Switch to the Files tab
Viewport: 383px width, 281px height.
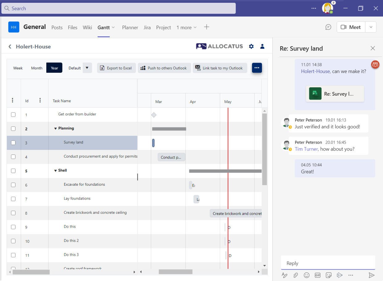coord(73,27)
